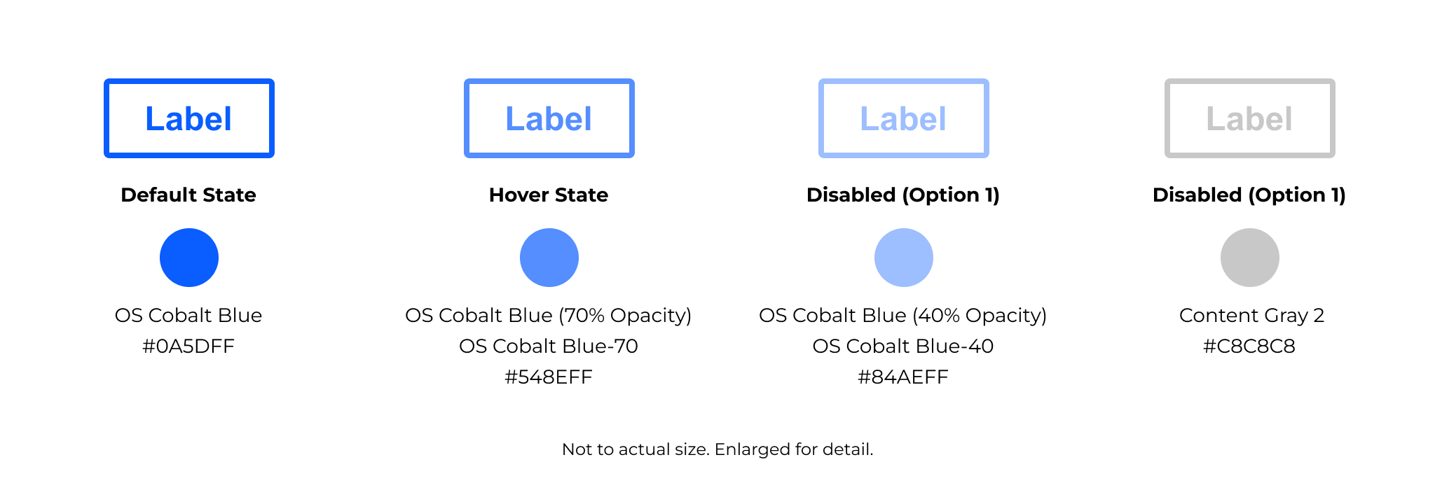Click the Not to actual size footnote
Viewport: 1435px width, 483px height.
click(x=717, y=449)
